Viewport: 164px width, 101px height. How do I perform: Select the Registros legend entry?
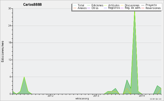pyautogui.click(x=114, y=8)
